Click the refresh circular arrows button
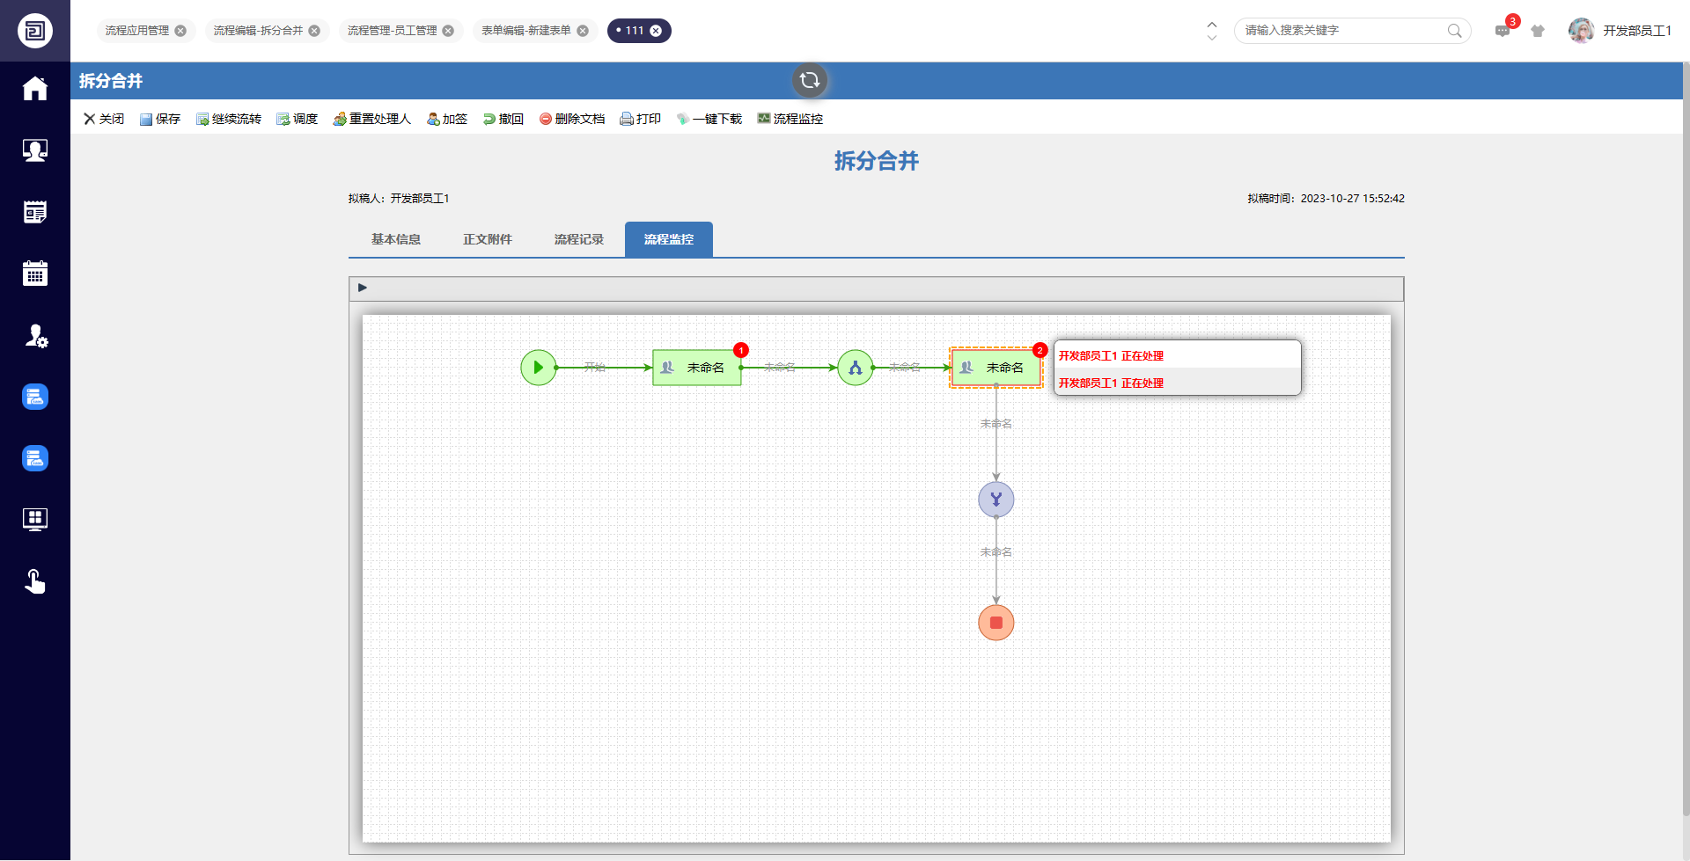Image resolution: width=1690 pixels, height=861 pixels. (x=810, y=81)
